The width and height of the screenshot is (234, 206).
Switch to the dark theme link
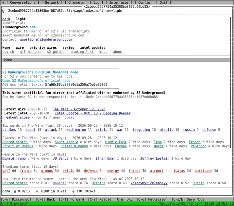(6, 19)
